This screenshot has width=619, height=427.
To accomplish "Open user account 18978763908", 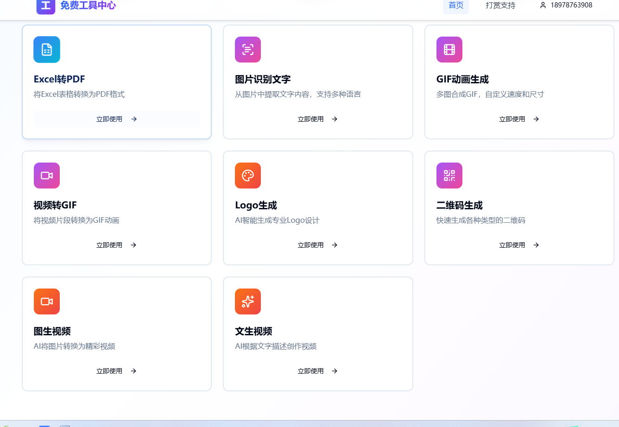I will 566,5.
